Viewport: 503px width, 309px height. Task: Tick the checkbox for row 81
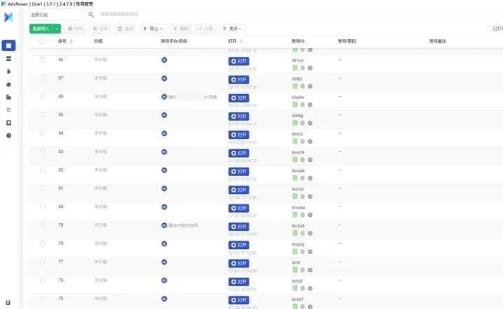point(42,188)
